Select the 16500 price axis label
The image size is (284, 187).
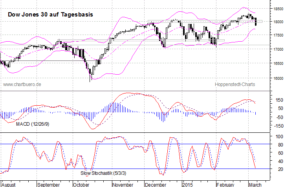(x=279, y=63)
